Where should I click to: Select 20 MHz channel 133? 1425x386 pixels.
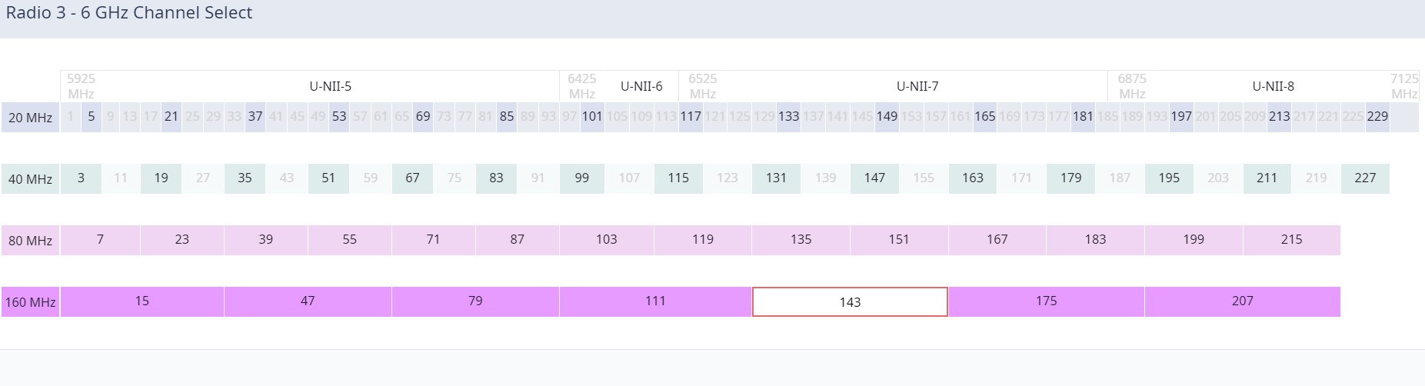pos(788,117)
